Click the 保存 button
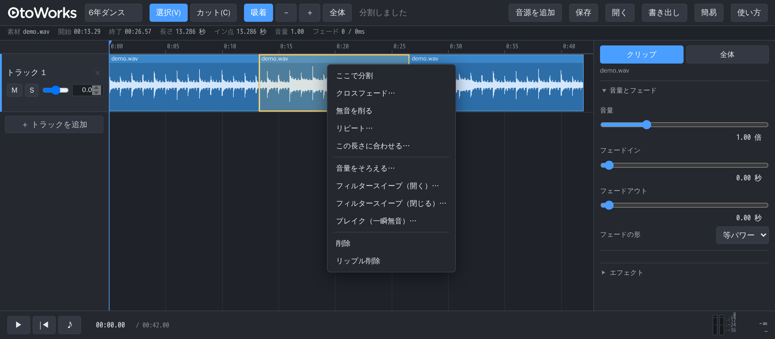This screenshot has height=339, width=775. point(583,13)
